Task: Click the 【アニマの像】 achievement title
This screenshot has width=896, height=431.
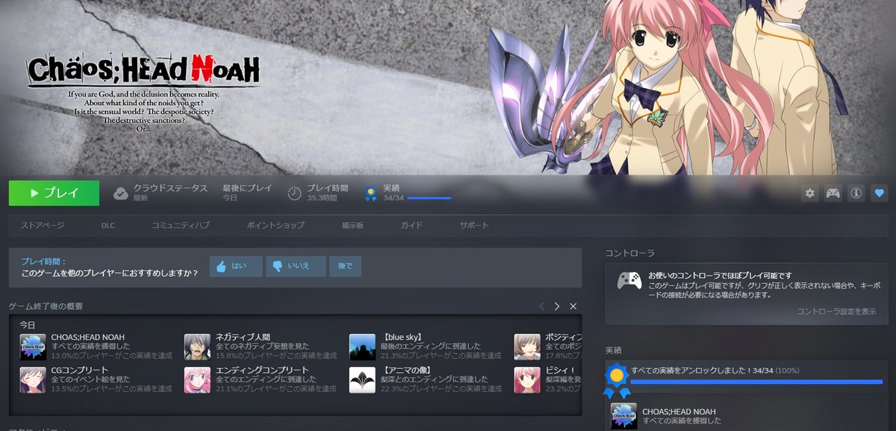Action: [407, 370]
